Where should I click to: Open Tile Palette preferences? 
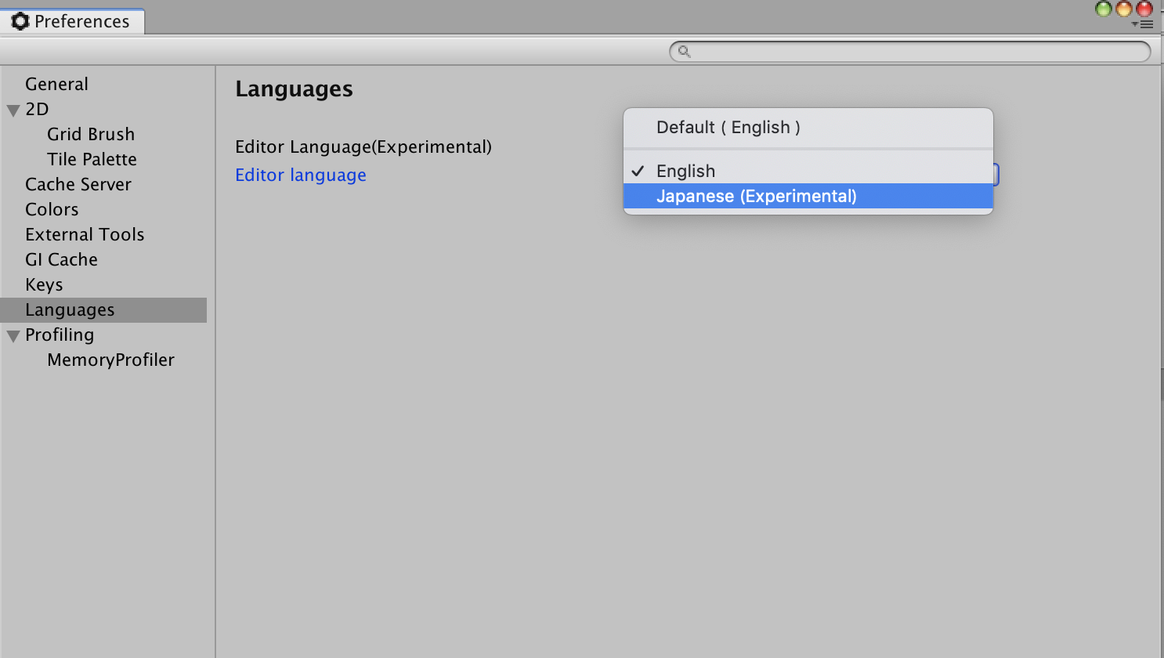point(92,160)
